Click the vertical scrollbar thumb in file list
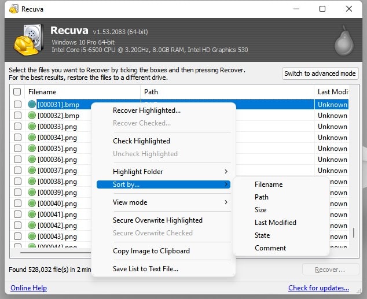The height and width of the screenshot is (299, 367). coord(354,232)
